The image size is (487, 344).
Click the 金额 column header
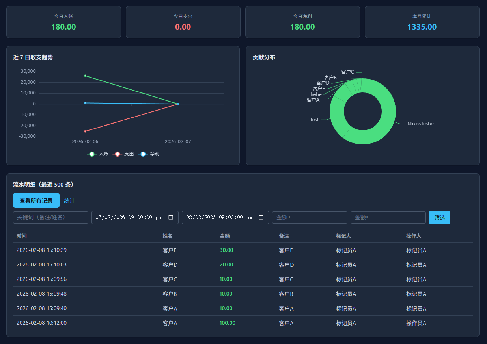[225, 236]
